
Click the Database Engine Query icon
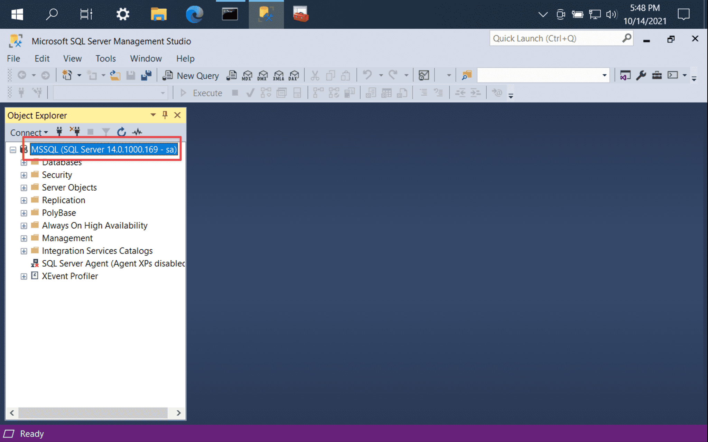(231, 75)
